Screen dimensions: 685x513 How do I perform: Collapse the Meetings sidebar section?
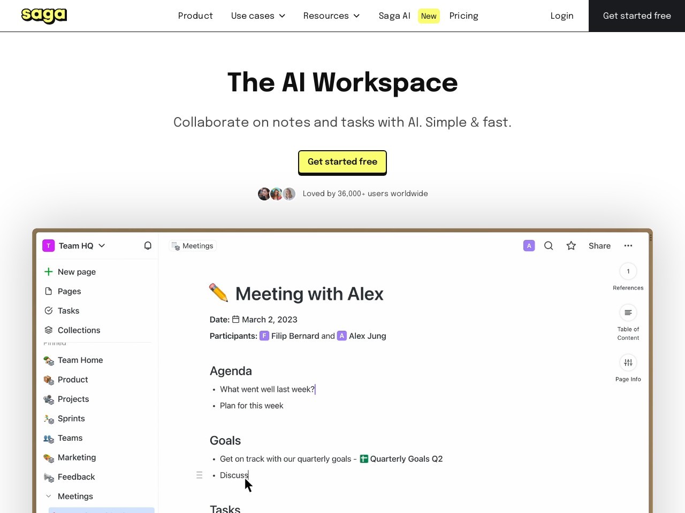[x=49, y=496]
